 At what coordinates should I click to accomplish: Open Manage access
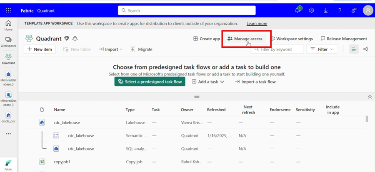click(245, 39)
